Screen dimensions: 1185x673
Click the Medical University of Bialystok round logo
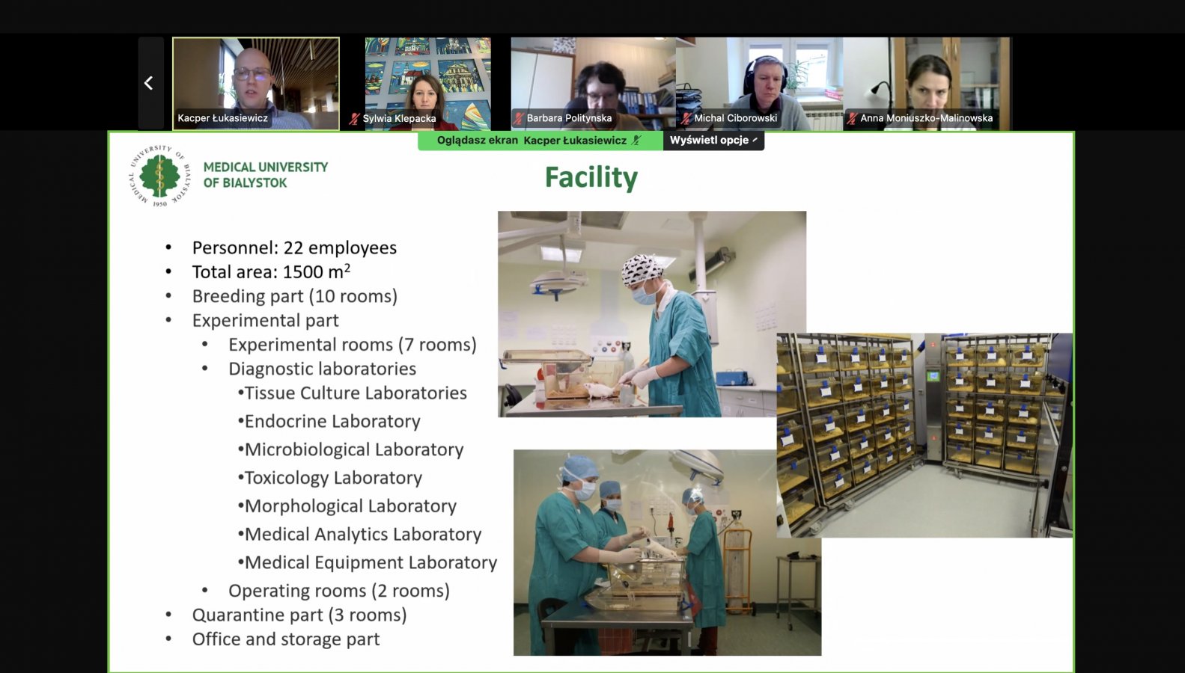coord(159,176)
